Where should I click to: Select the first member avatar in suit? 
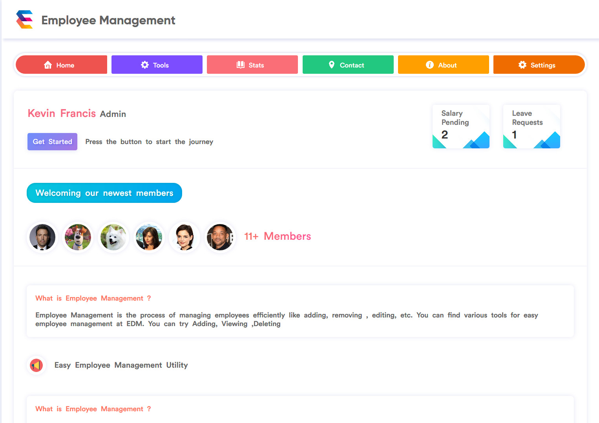pos(42,237)
